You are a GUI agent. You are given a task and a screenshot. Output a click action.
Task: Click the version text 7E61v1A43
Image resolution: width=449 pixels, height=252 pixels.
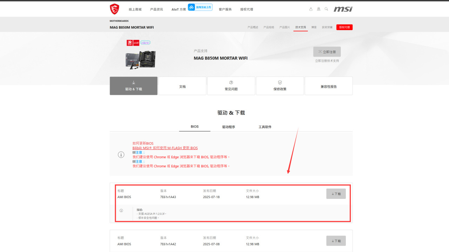(x=168, y=197)
